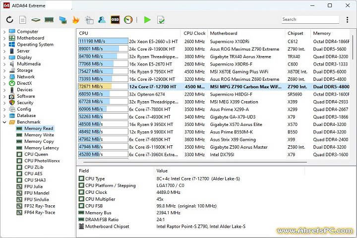Collapse the Benchmark tree node

coord(4,122)
